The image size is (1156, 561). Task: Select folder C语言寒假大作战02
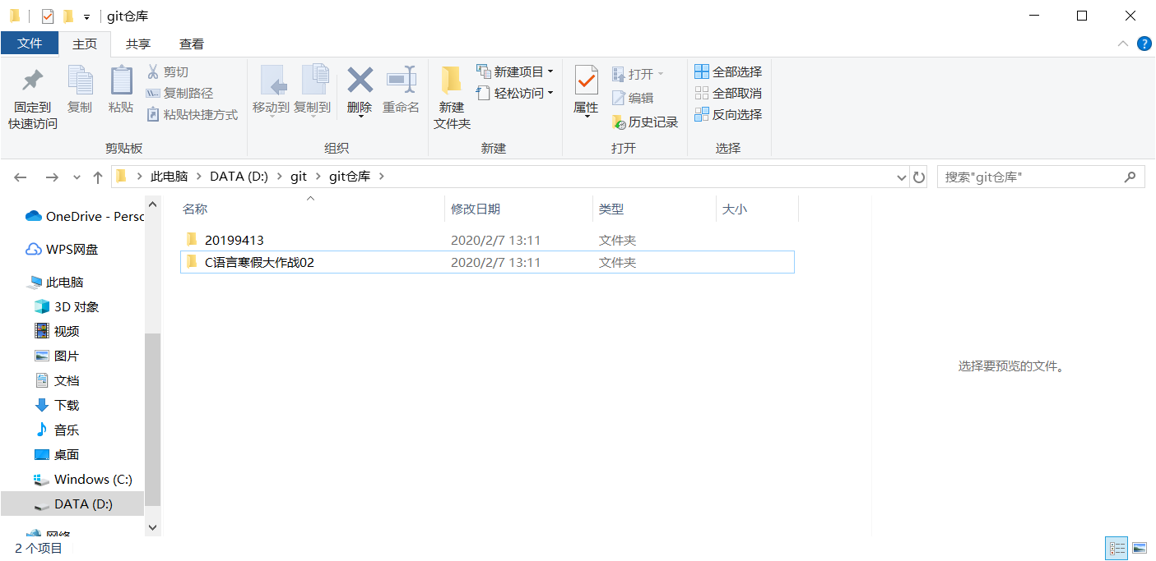click(487, 263)
